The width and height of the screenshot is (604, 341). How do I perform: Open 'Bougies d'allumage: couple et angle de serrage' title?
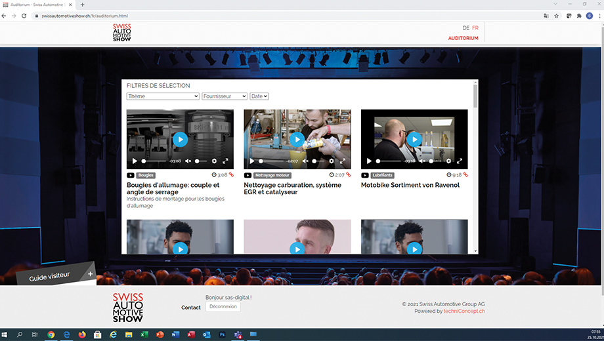coord(173,188)
